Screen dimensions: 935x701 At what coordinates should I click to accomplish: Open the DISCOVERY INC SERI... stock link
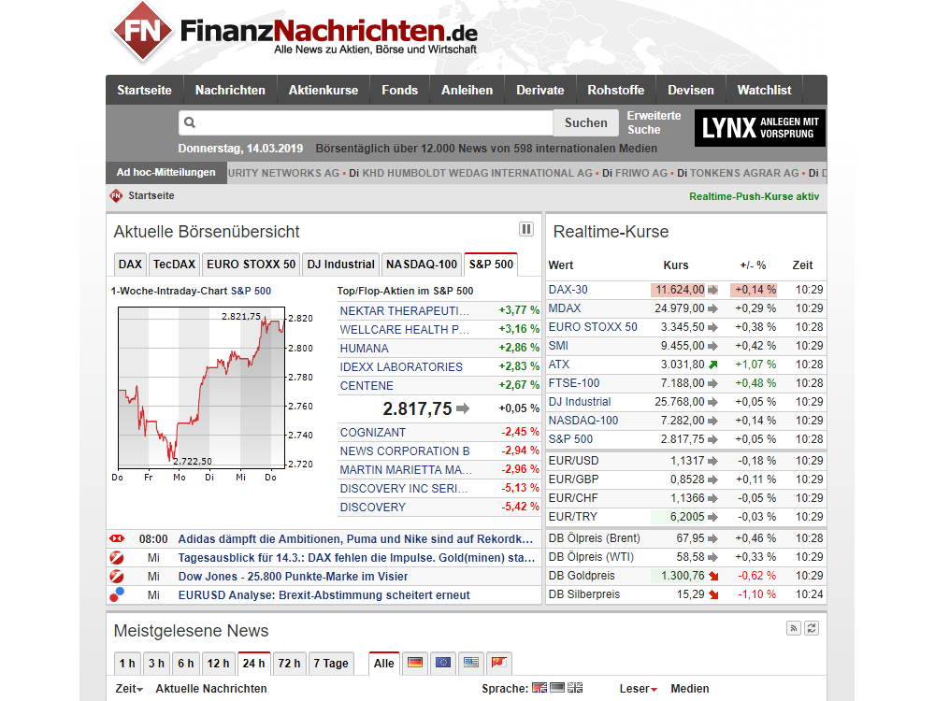point(404,489)
